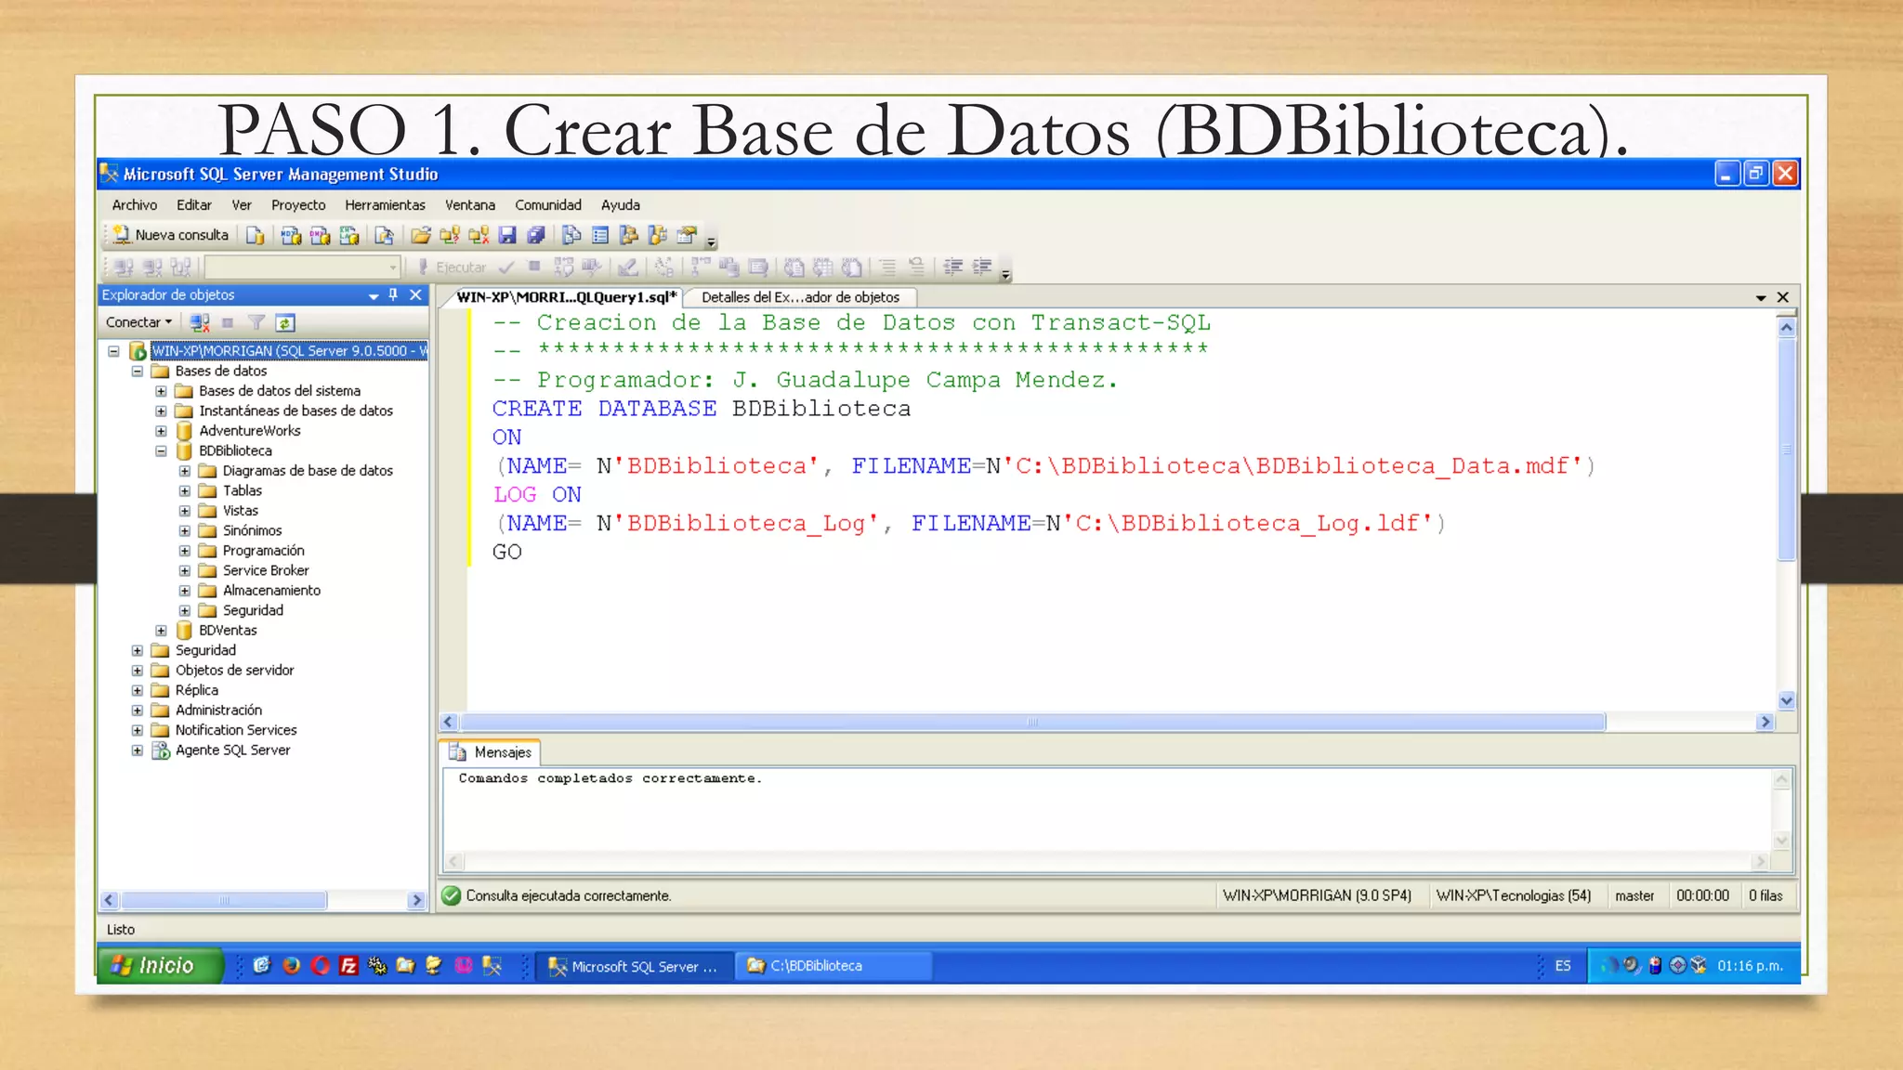Open the Conectar dropdown

(x=138, y=322)
